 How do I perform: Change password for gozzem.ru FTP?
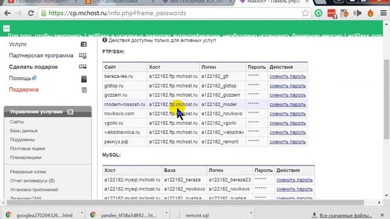(288, 95)
